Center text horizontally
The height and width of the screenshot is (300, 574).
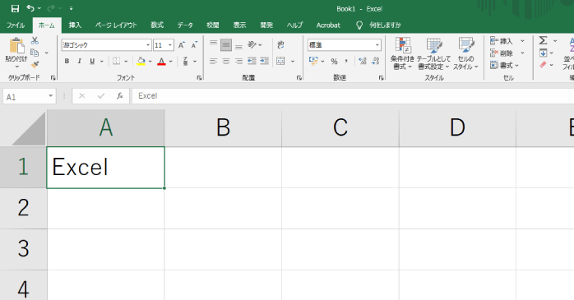pyautogui.click(x=226, y=61)
